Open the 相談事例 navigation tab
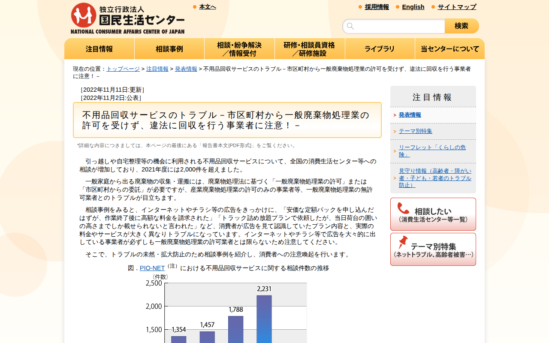Image resolution: width=549 pixels, height=343 pixels. [169, 49]
